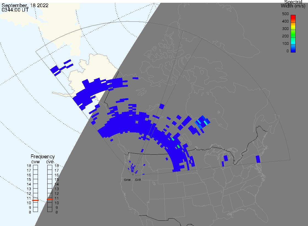Click the 'Frequency' legend heading
The height and width of the screenshot is (226, 308).
(x=43, y=157)
